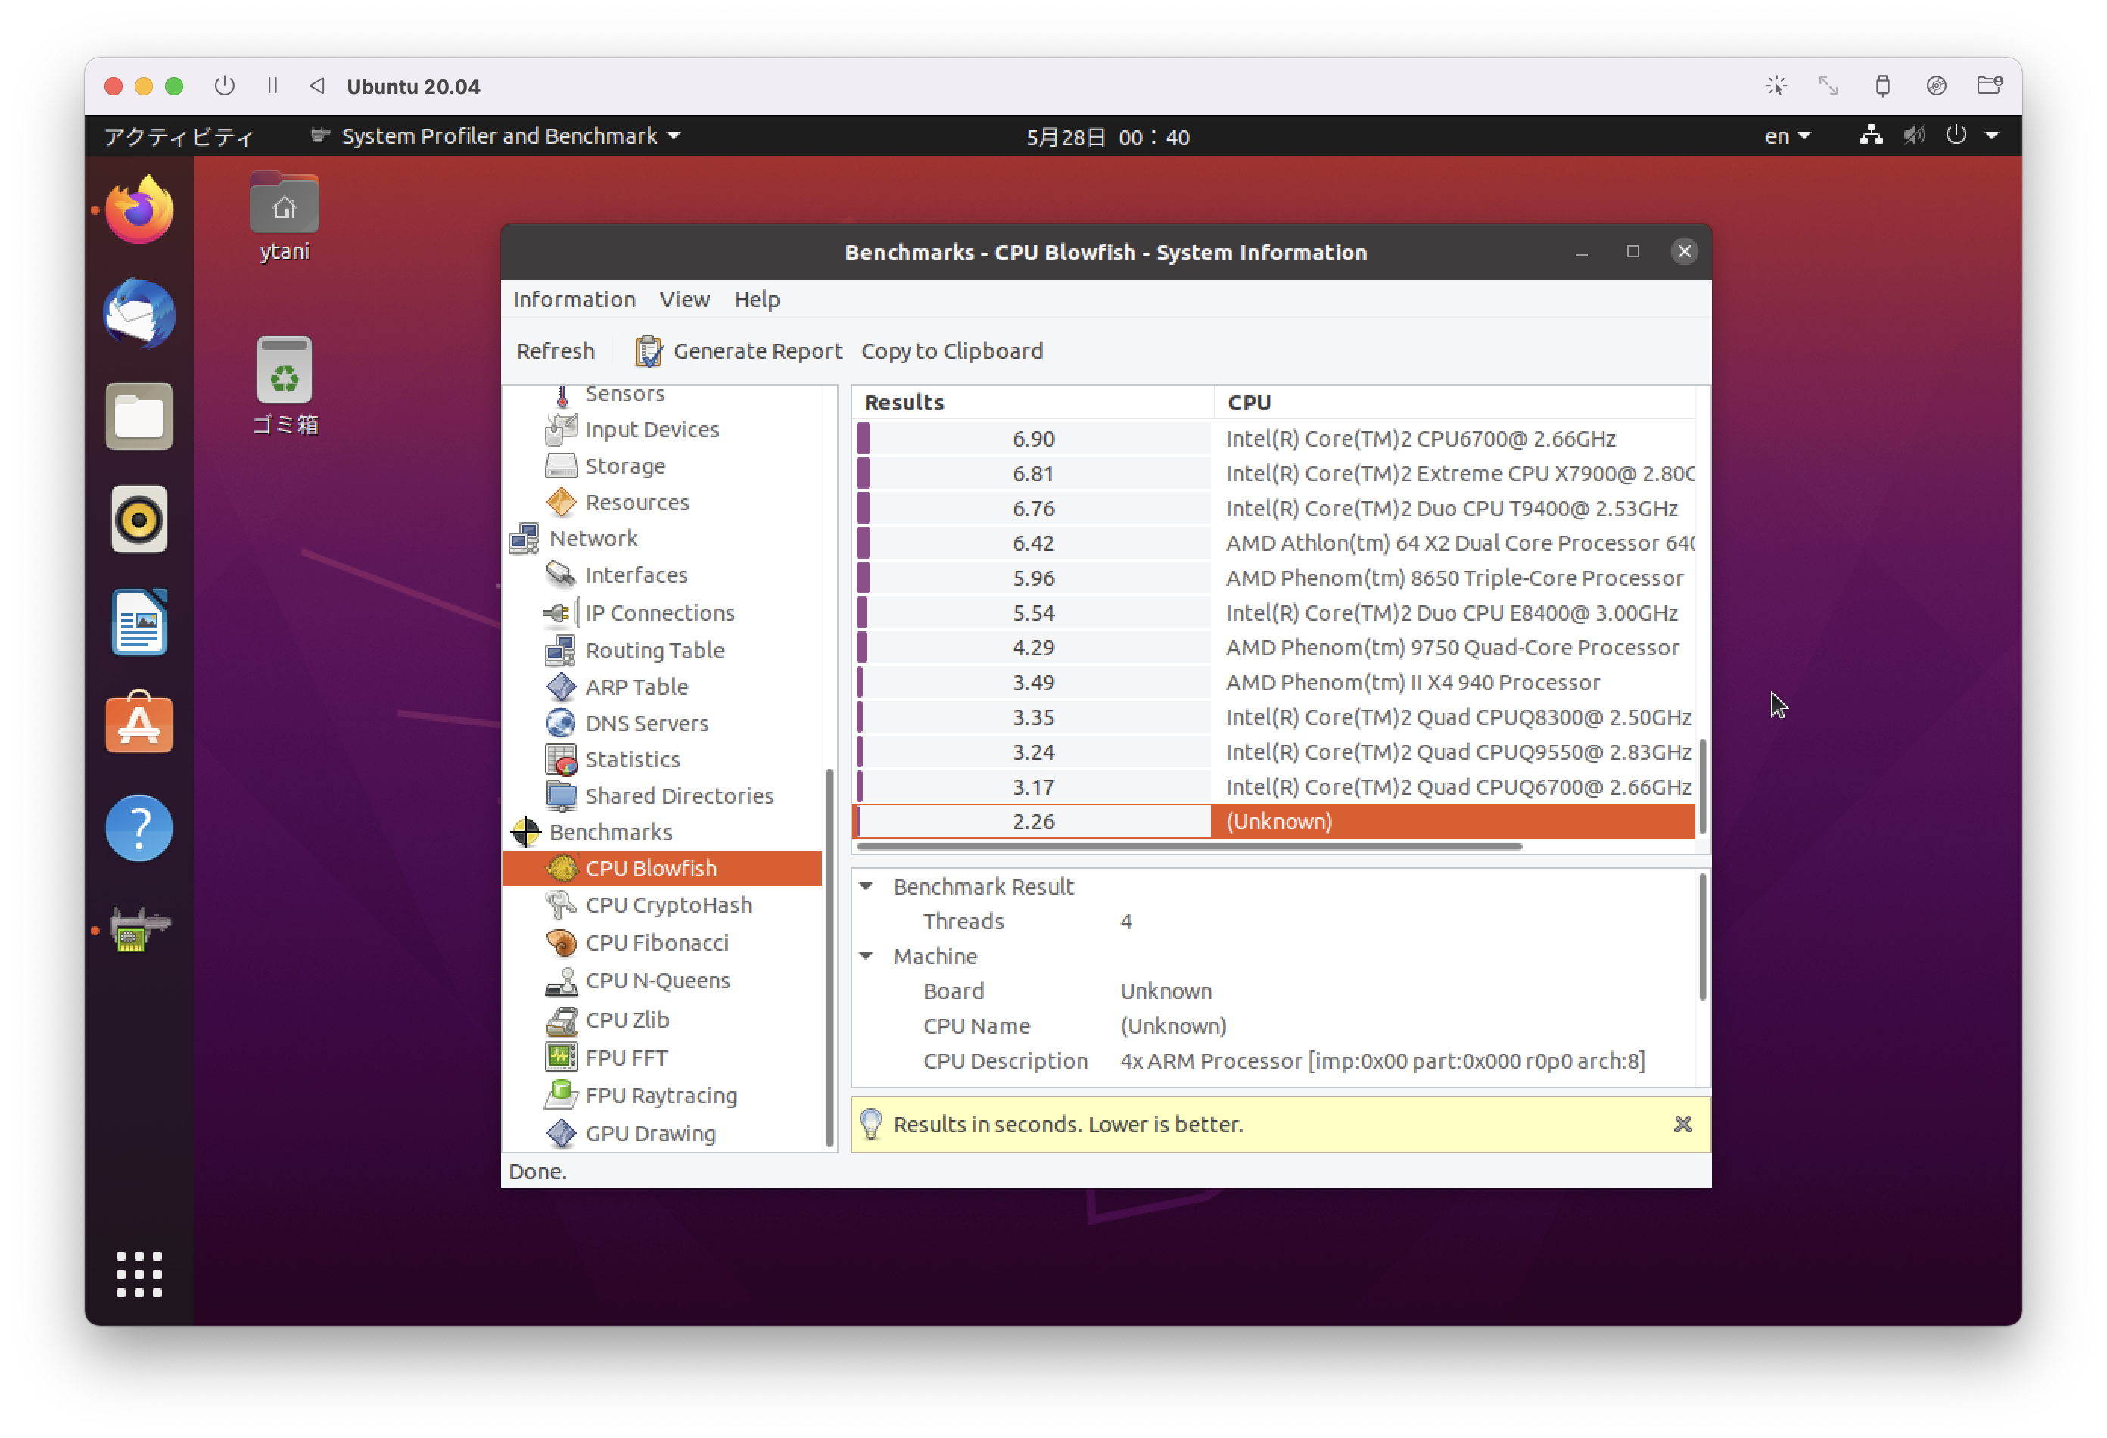Screen dimensions: 2107x1438
Task: Open the Information menu
Action: (x=574, y=299)
